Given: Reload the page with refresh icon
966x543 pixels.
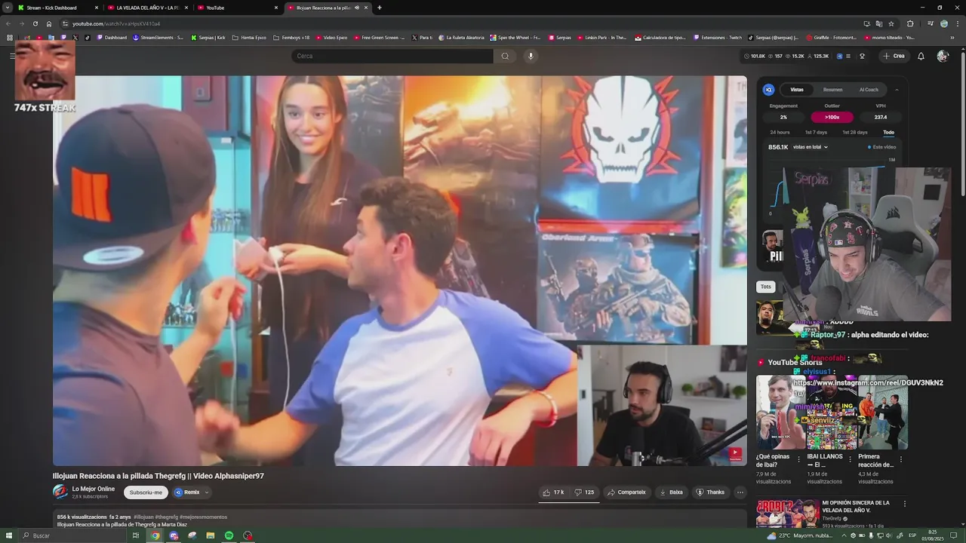Looking at the screenshot, I should click(35, 23).
